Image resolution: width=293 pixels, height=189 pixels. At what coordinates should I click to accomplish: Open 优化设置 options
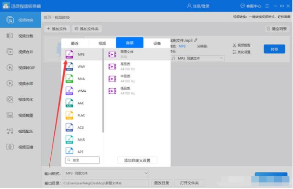point(241,52)
